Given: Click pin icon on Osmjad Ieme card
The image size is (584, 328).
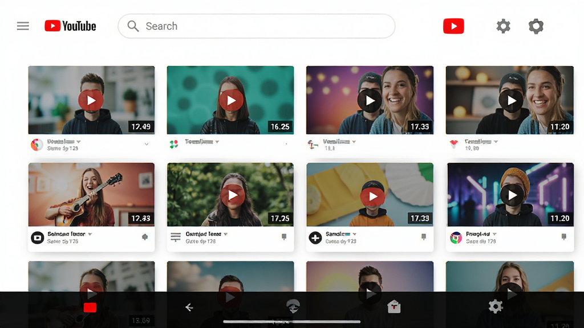Looking at the screenshot, I should tap(284, 236).
